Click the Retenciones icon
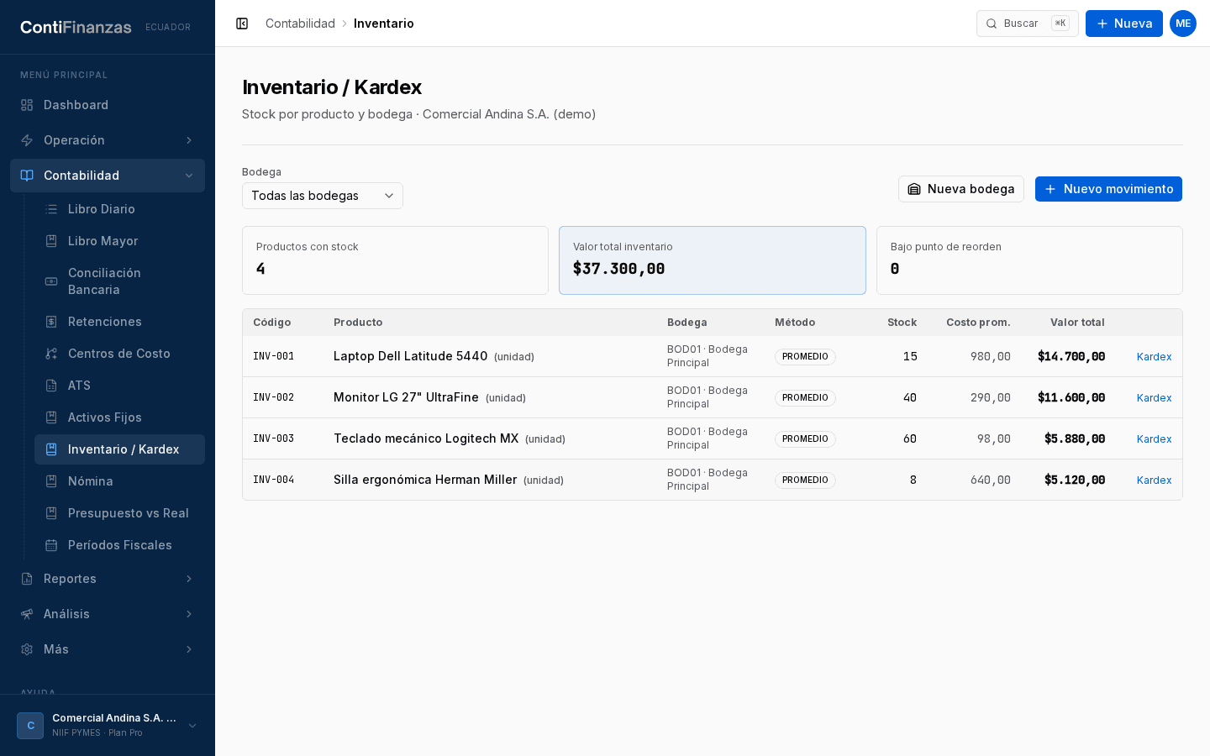The width and height of the screenshot is (1210, 756). coord(51,322)
